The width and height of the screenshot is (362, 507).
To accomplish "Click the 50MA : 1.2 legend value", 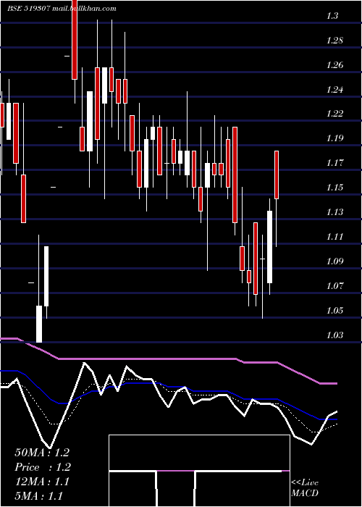I will click(x=42, y=453).
